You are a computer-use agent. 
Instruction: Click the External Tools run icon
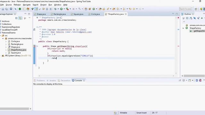67,9
